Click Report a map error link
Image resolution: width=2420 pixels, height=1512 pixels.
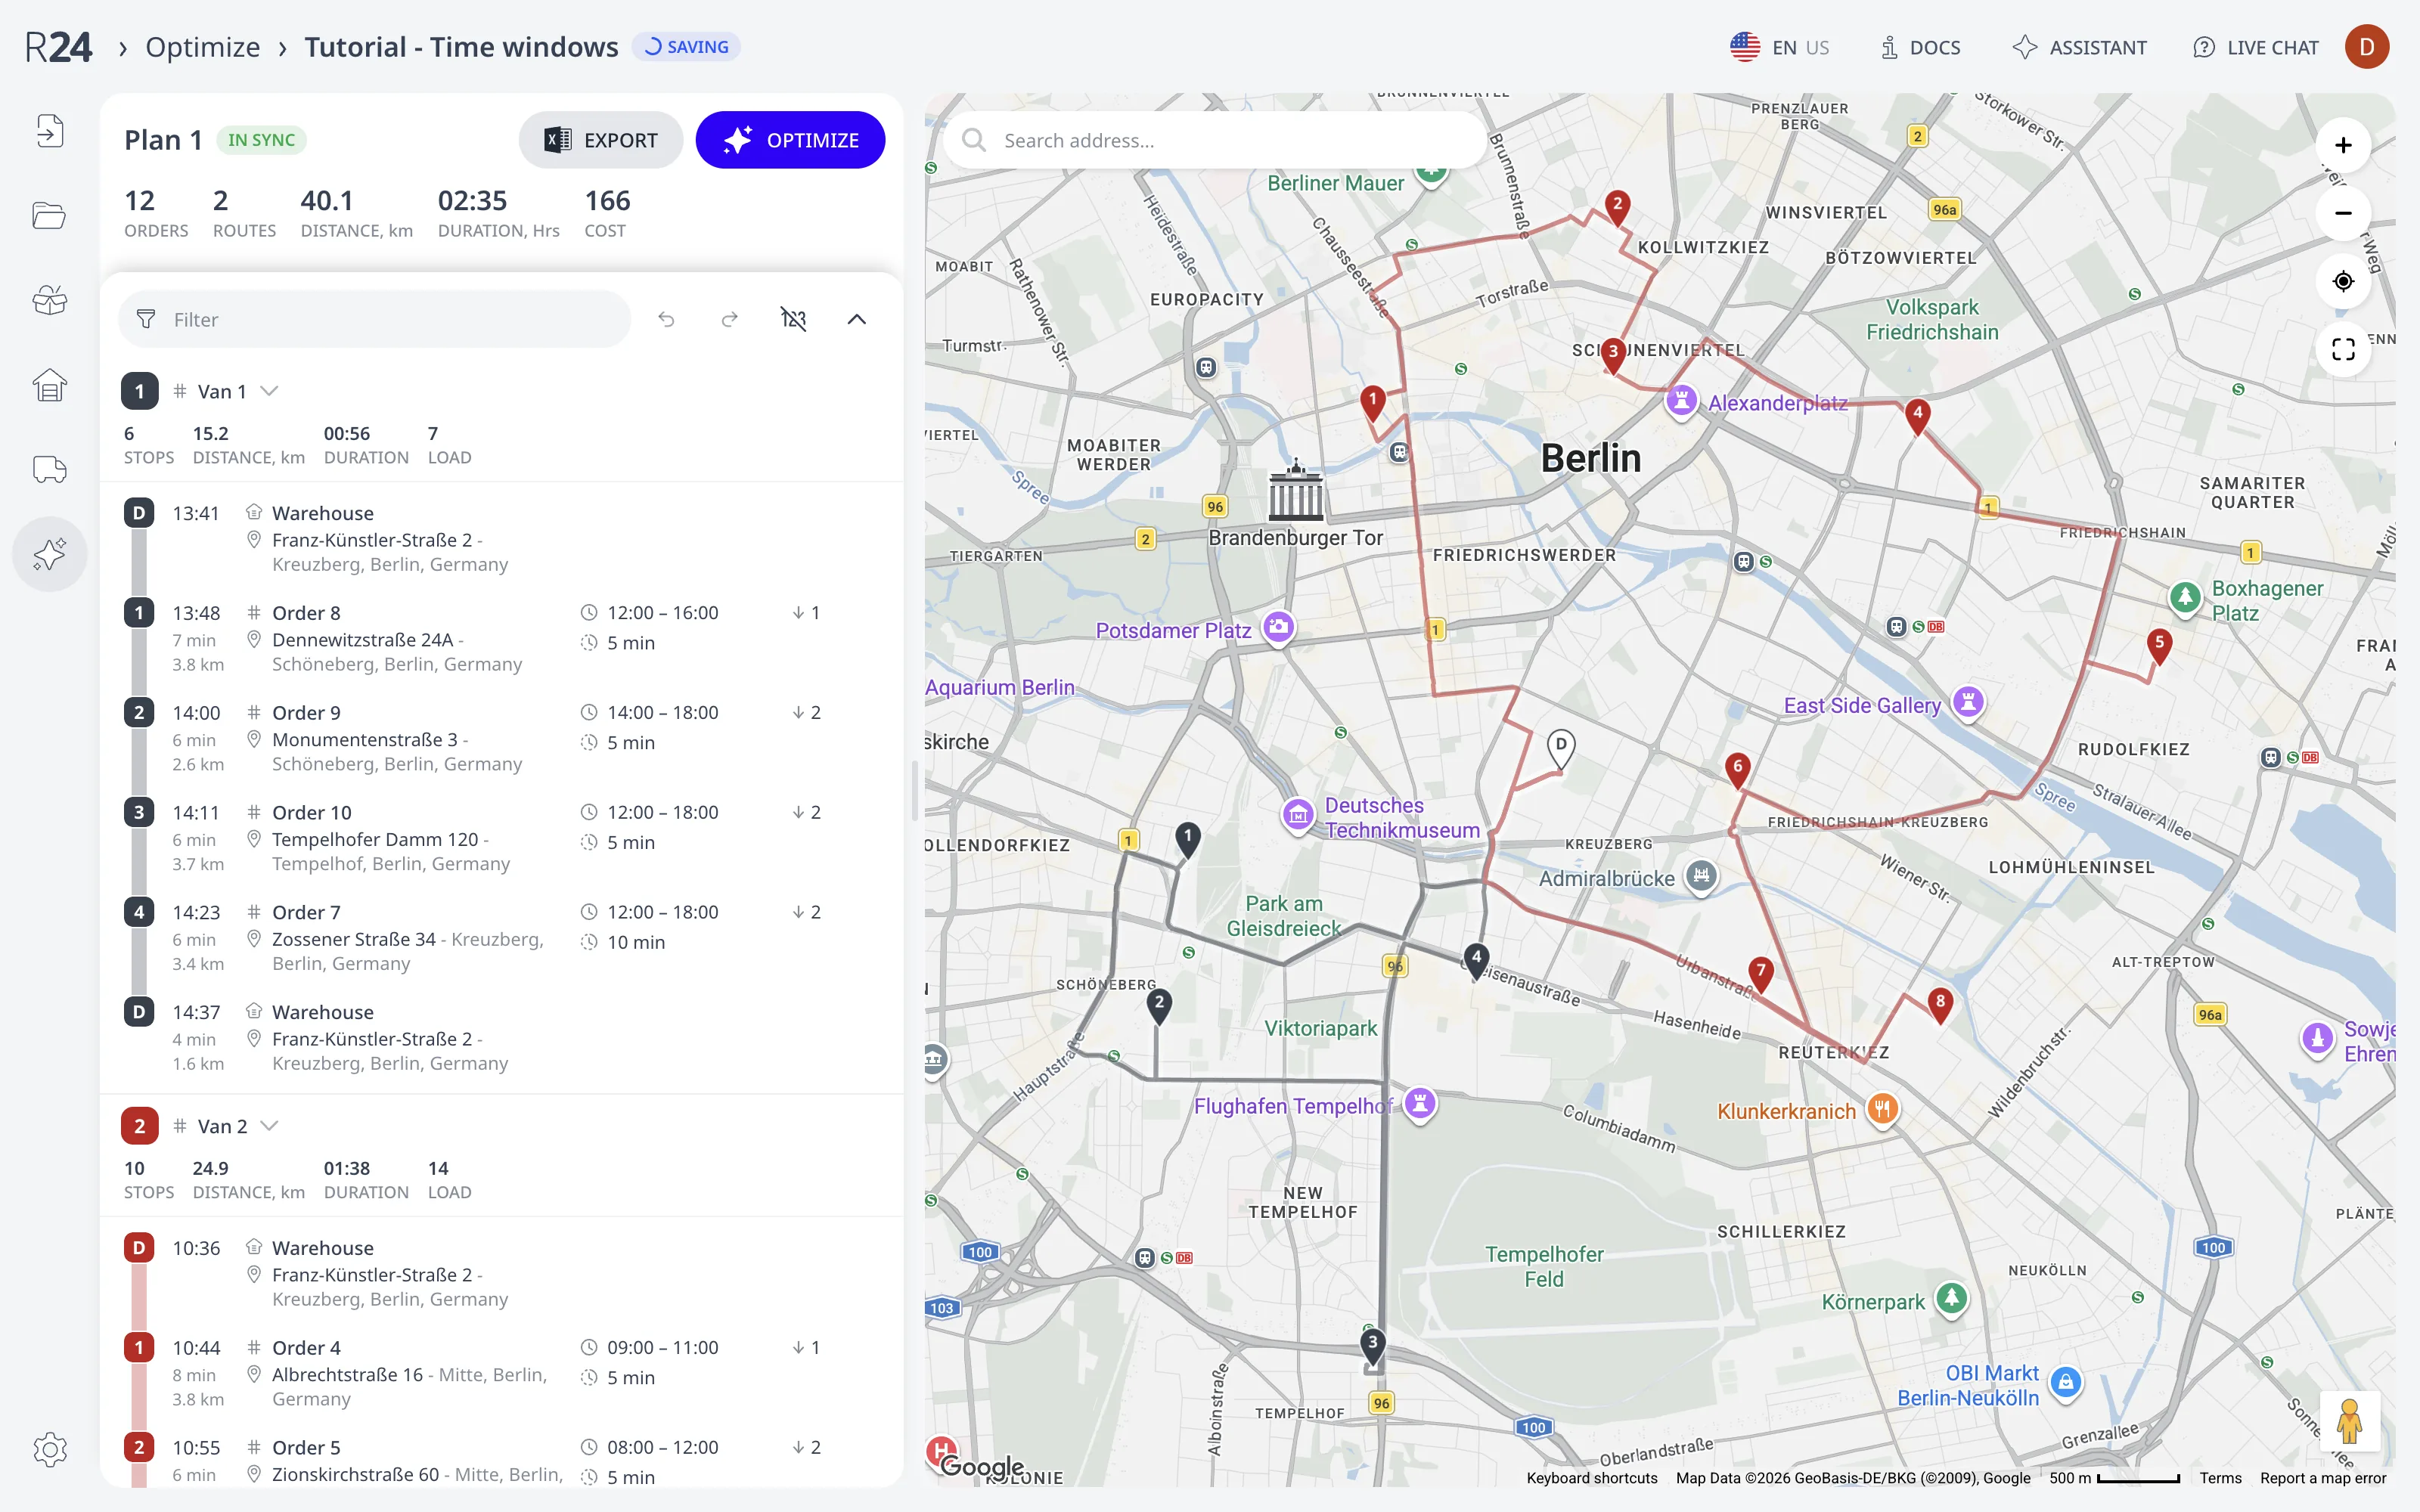2323,1478
